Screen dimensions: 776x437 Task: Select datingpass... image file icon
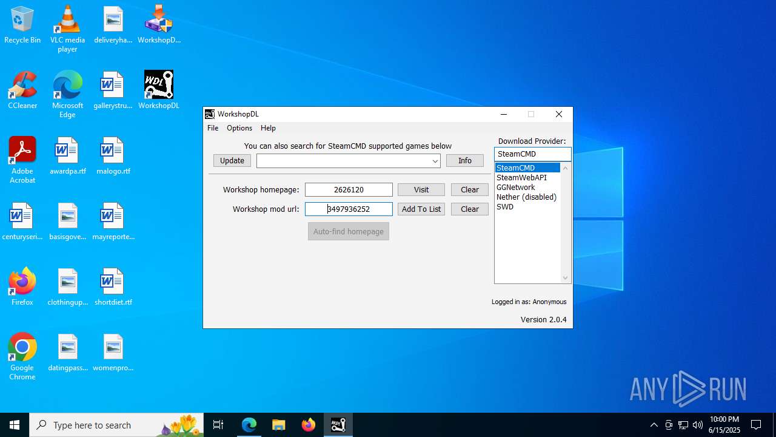(x=67, y=353)
